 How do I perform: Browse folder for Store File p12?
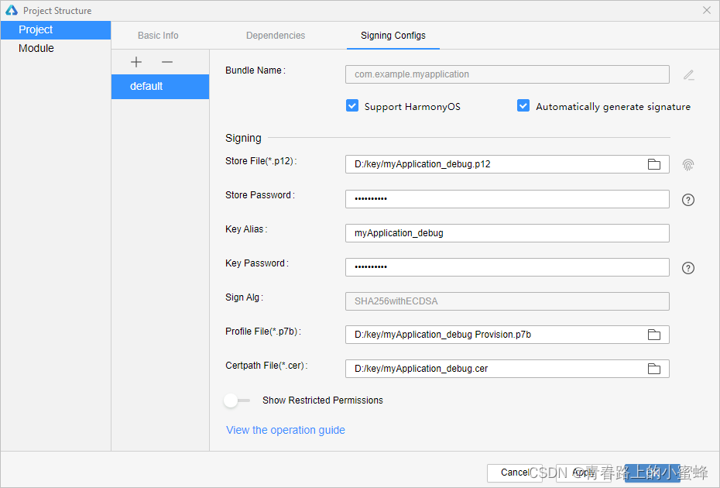tap(654, 164)
